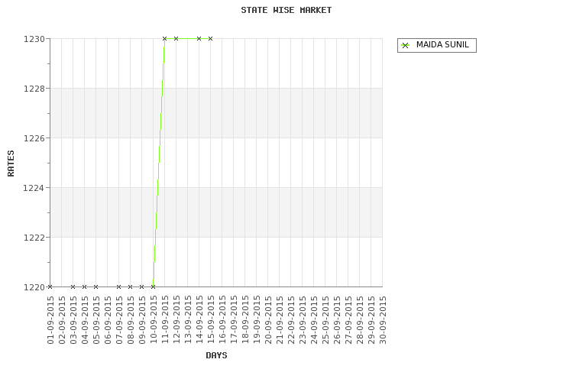Click the 1224 y-axis tick label
The width and height of the screenshot is (573, 382).
[34, 188]
